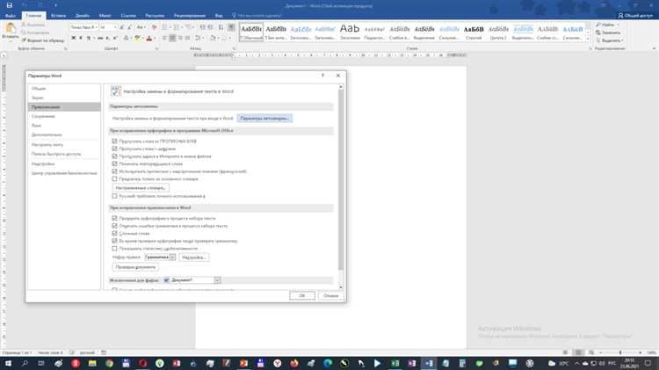Click the center alignment icon
Screen dimensions: 659x370
172,39
